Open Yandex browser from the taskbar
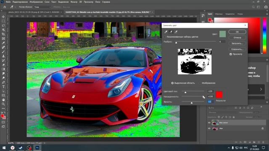Screen dimensions: 269x151 tap(12, 148)
